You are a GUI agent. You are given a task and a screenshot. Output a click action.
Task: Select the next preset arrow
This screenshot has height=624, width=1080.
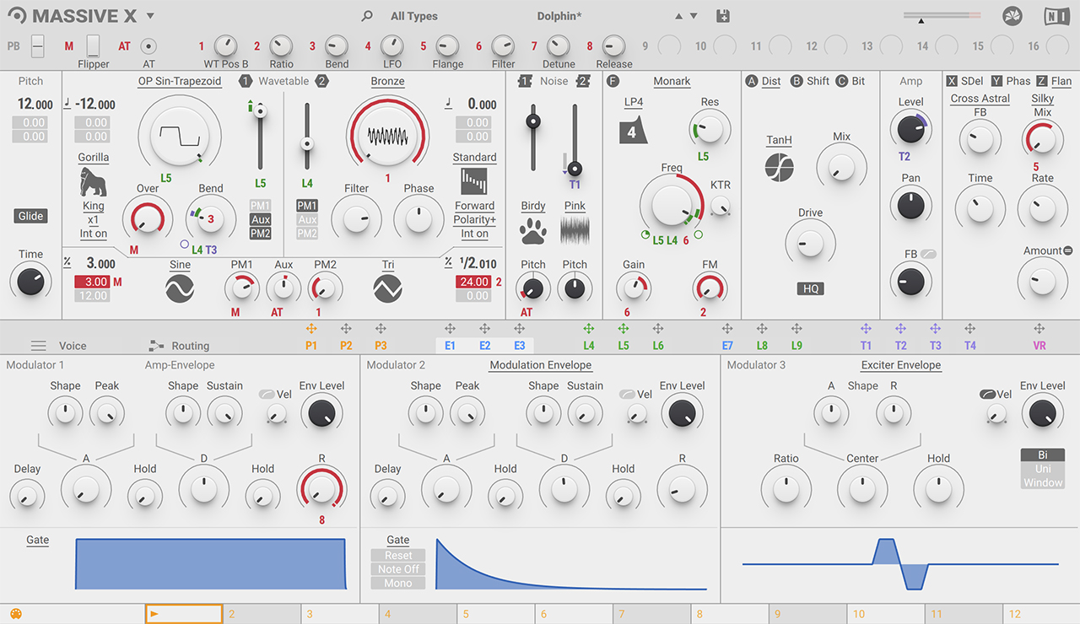click(694, 16)
